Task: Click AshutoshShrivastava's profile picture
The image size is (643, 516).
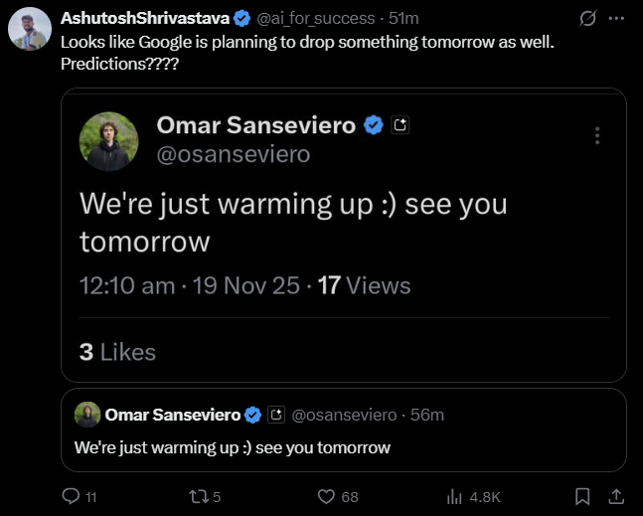Action: pyautogui.click(x=30, y=29)
